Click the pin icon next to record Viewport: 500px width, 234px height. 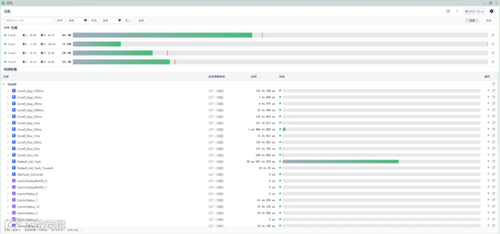pos(457,11)
